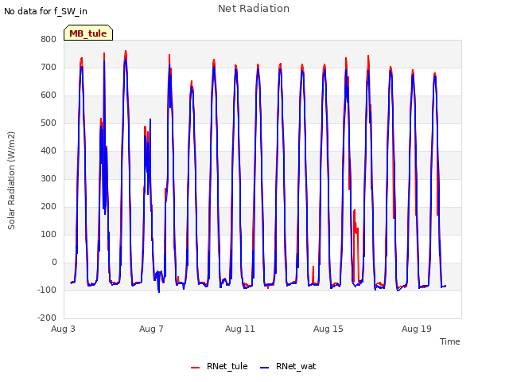Click the 800 y-axis tick label
Screen dimensions: 509x382
click(49, 39)
